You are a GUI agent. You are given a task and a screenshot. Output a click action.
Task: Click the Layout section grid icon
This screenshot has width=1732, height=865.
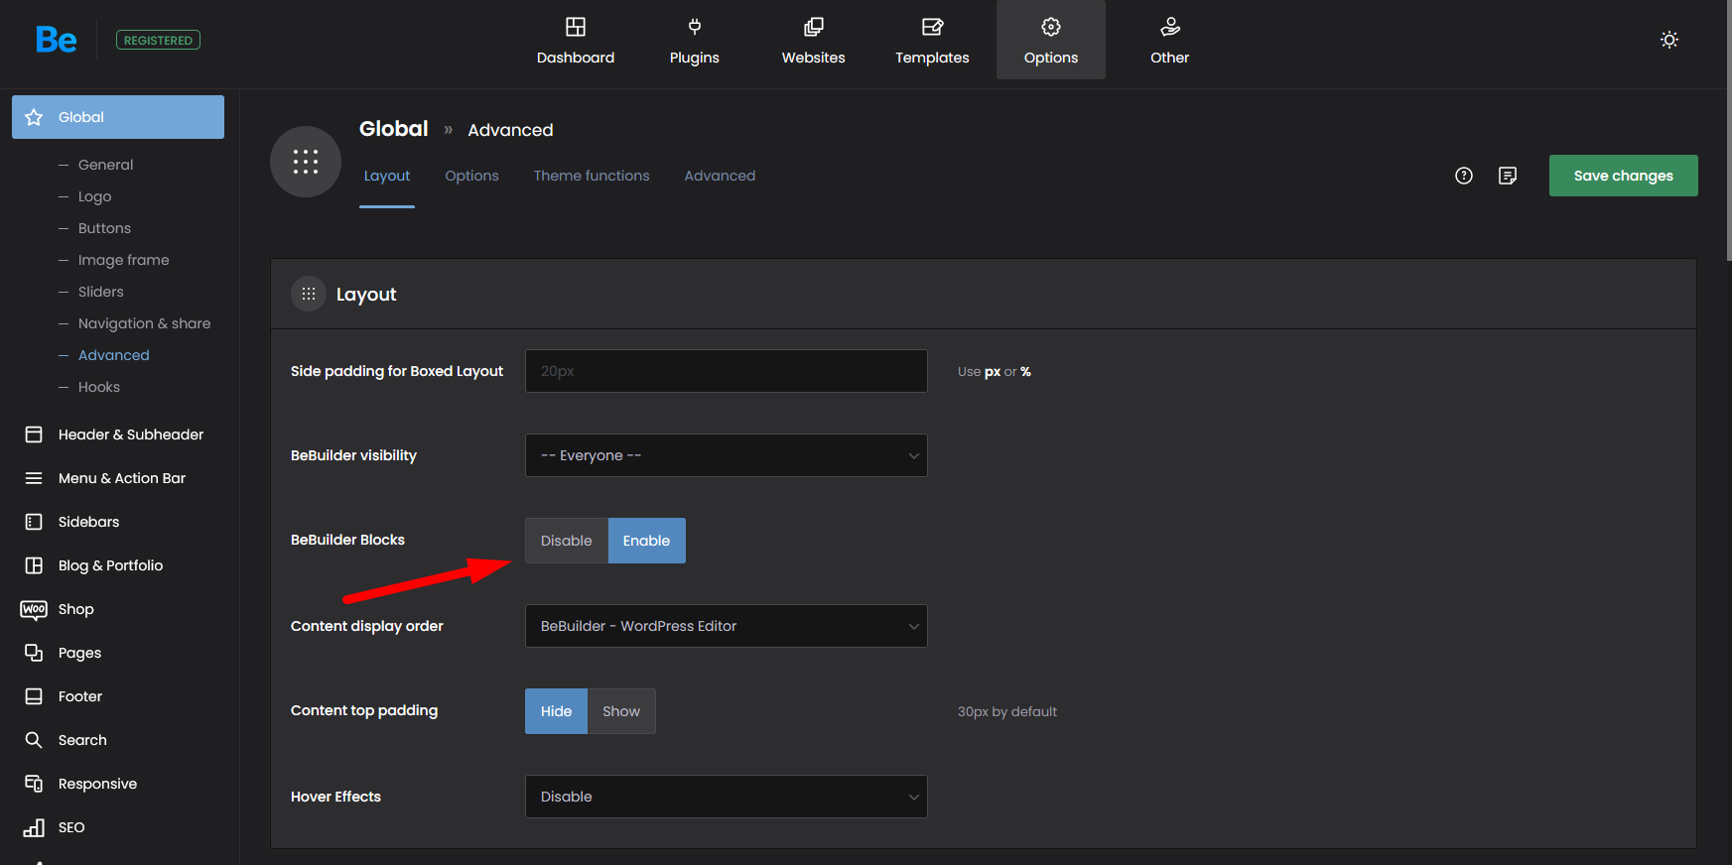(x=309, y=294)
